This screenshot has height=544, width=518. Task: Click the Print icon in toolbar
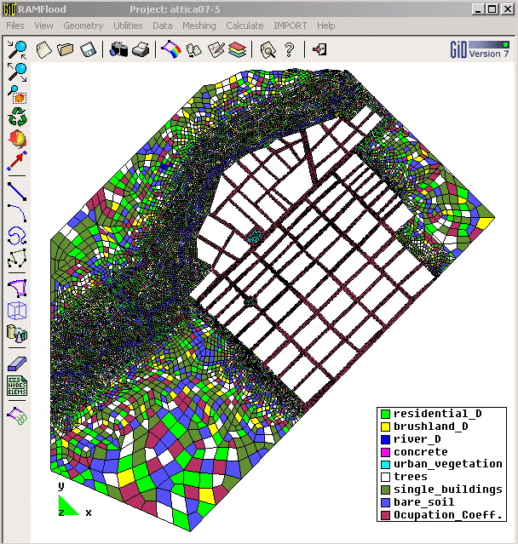141,50
